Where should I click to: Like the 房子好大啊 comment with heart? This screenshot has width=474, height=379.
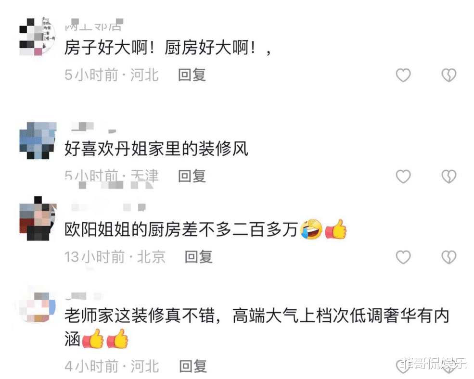(x=403, y=75)
